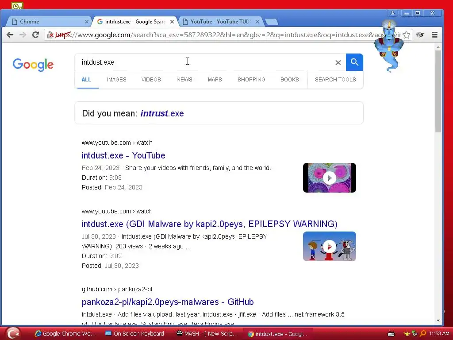Open the intdust.exe - YouTube result

(x=123, y=155)
